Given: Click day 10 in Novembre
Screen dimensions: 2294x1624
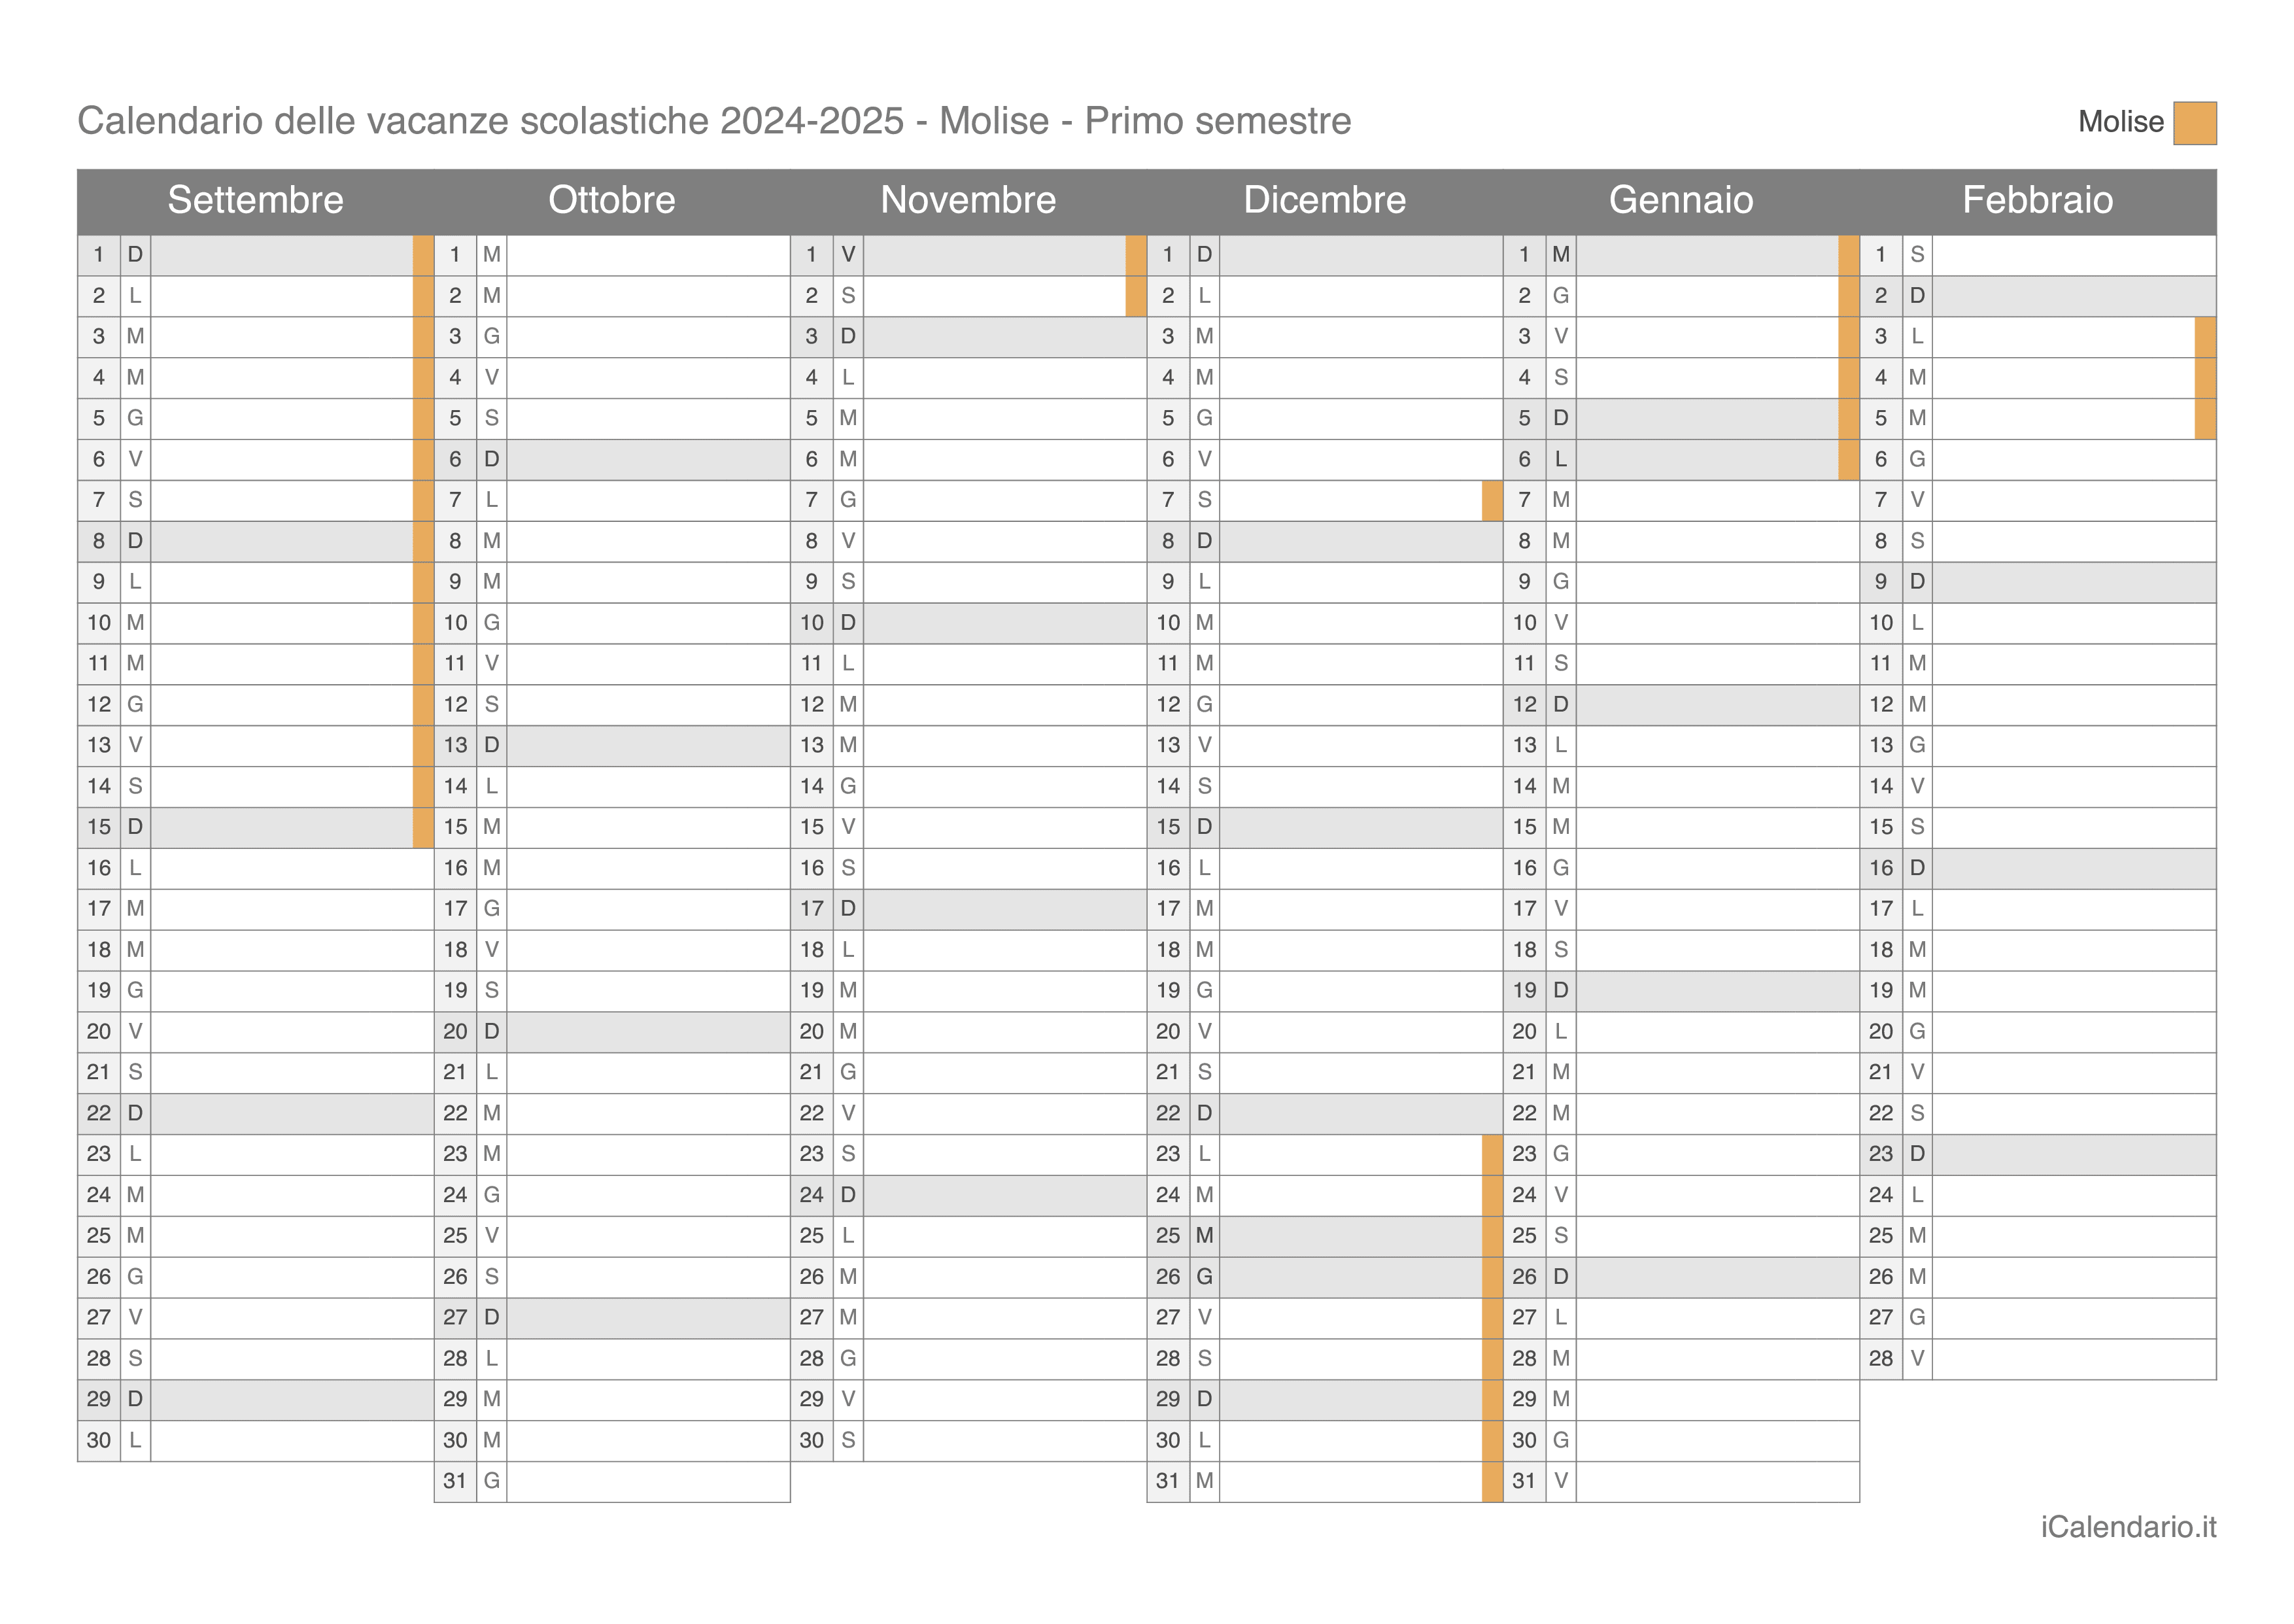Looking at the screenshot, I should [812, 623].
